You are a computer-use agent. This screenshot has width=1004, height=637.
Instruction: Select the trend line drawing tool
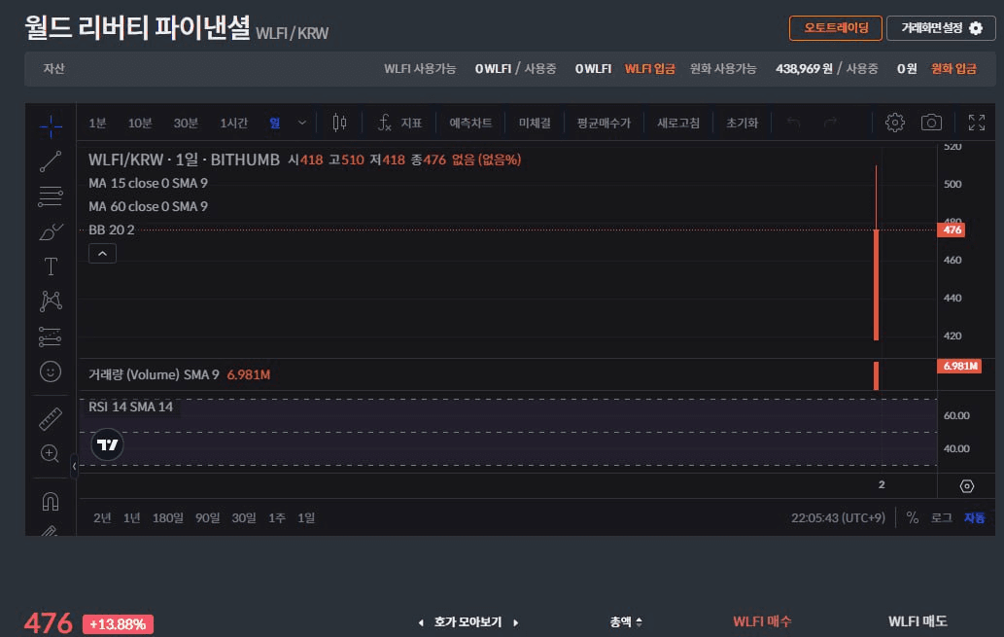51,161
